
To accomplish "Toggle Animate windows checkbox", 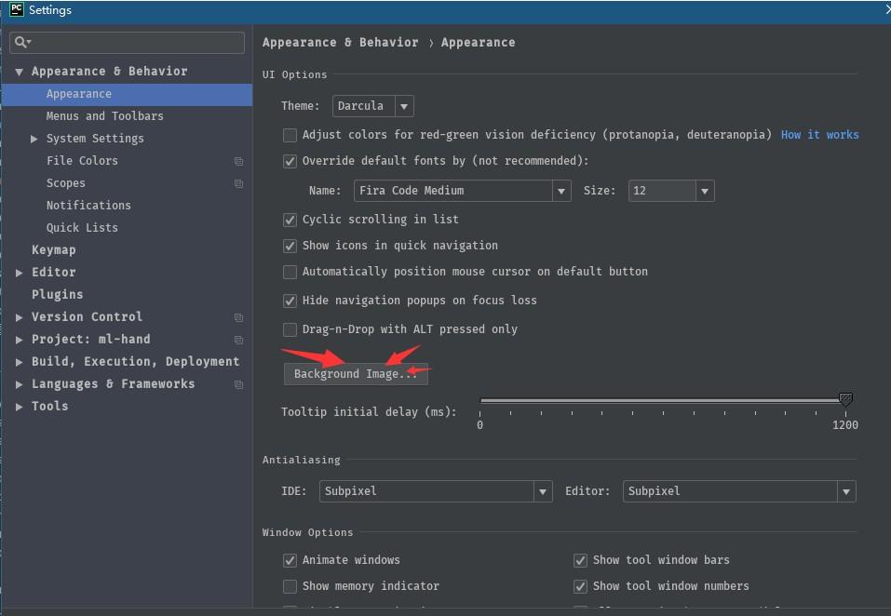I will pos(290,560).
